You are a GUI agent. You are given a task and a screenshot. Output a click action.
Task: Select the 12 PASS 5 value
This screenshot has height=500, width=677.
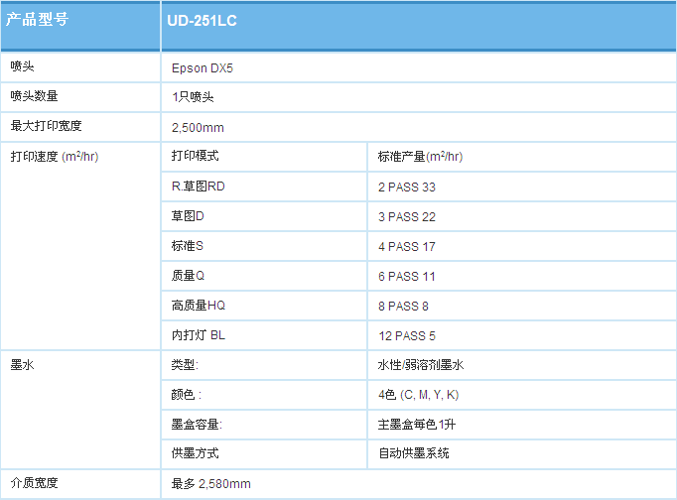(407, 335)
